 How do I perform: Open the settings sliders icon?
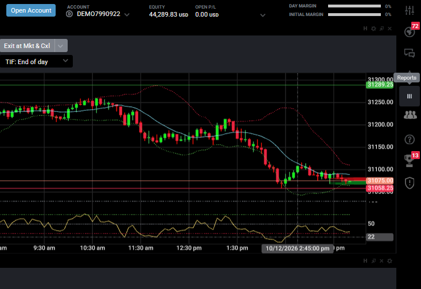[x=410, y=10]
